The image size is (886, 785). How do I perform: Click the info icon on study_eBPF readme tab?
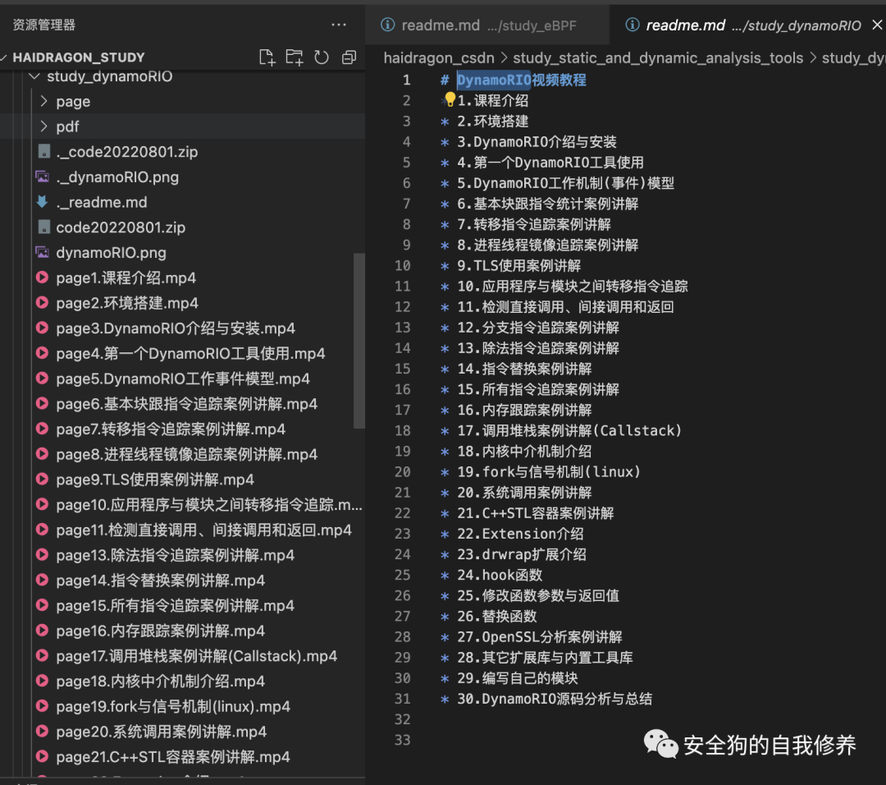point(387,25)
